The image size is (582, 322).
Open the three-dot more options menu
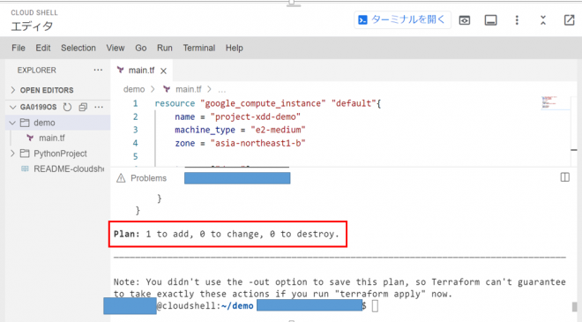(517, 20)
